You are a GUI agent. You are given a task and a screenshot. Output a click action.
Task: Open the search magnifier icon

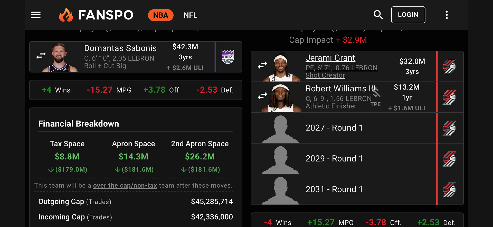coord(378,15)
